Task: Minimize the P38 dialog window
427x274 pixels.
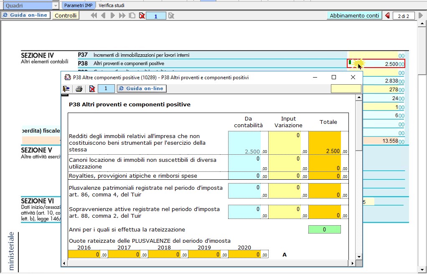Action: [315, 77]
